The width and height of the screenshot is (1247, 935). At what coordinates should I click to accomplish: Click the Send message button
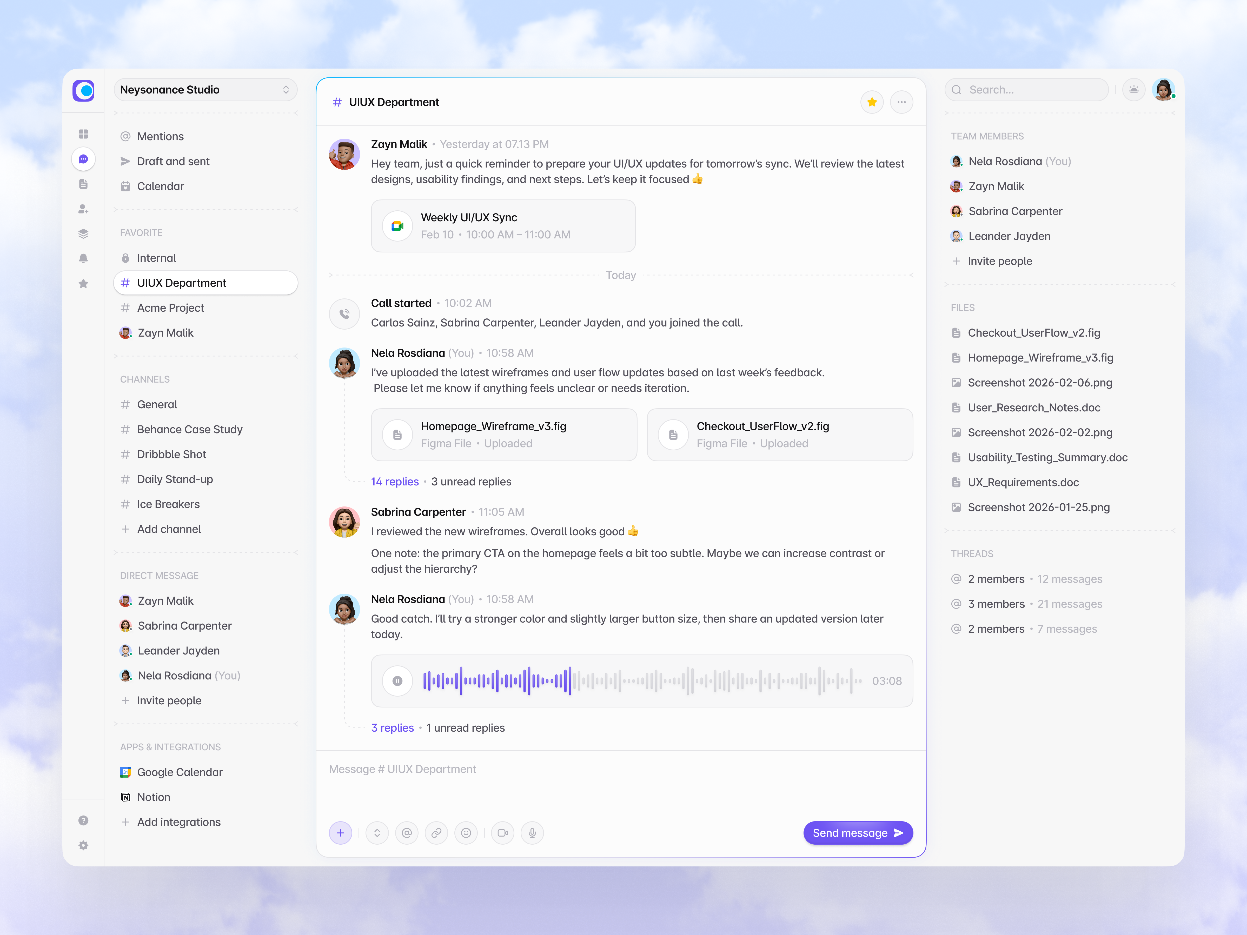click(x=858, y=833)
